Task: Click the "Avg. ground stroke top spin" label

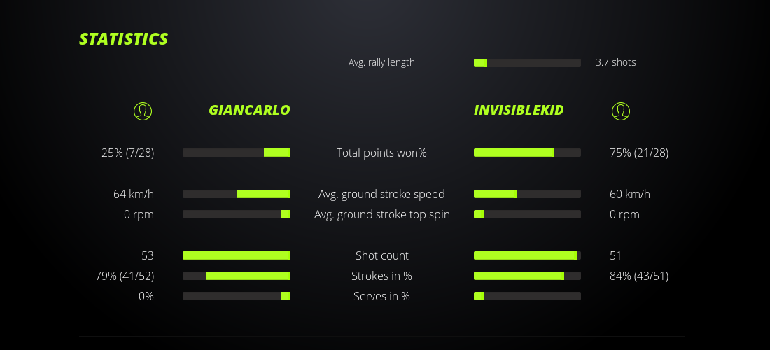Action: 381,214
